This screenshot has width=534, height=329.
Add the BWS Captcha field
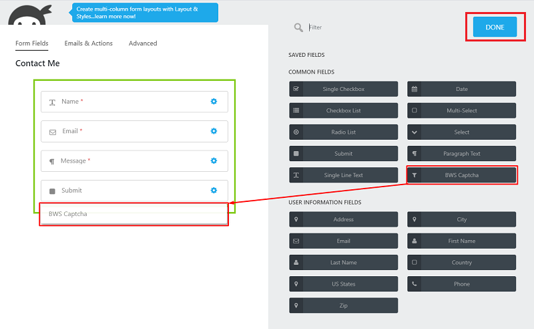click(x=461, y=175)
